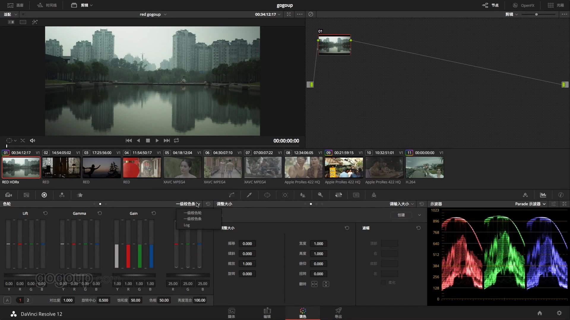Image resolution: width=570 pixels, height=320 pixels.
Task: Open the Keyframes palette icon
Action: [x=525, y=195]
